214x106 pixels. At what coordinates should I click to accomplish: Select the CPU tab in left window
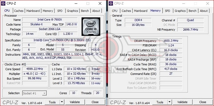pyautogui.click(x=7, y=11)
